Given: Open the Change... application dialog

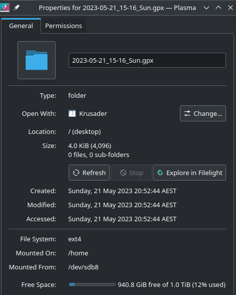Looking at the screenshot, I should [203, 113].
